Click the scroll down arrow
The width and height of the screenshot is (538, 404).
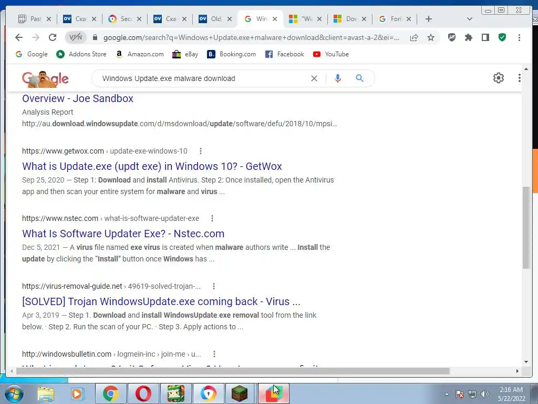click(526, 361)
